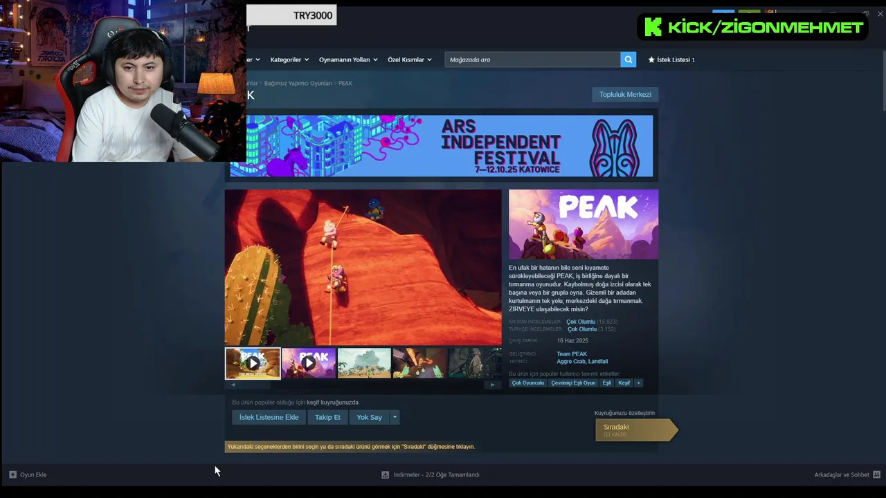Click the Oyun Ekle plus icon
The image size is (886, 498).
[12, 474]
